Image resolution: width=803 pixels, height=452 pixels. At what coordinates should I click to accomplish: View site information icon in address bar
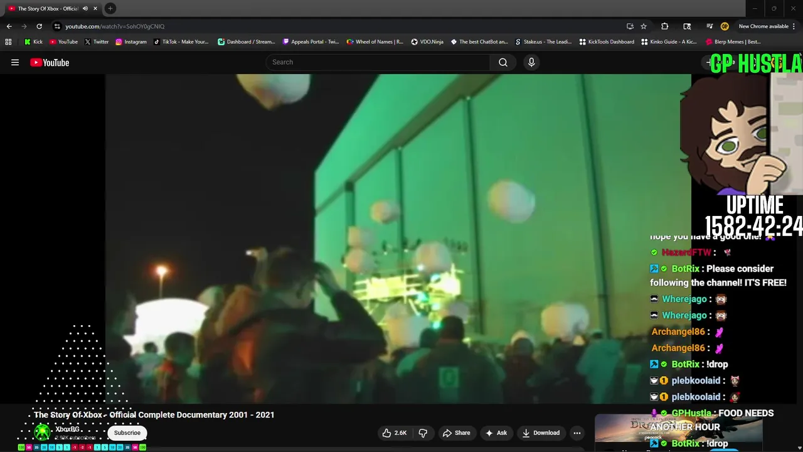(57, 26)
